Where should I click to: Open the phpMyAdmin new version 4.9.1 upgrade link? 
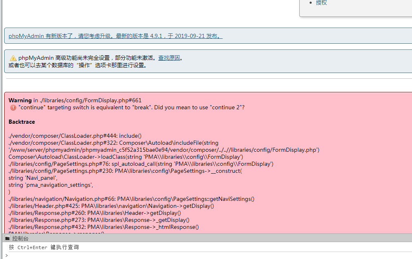point(115,36)
